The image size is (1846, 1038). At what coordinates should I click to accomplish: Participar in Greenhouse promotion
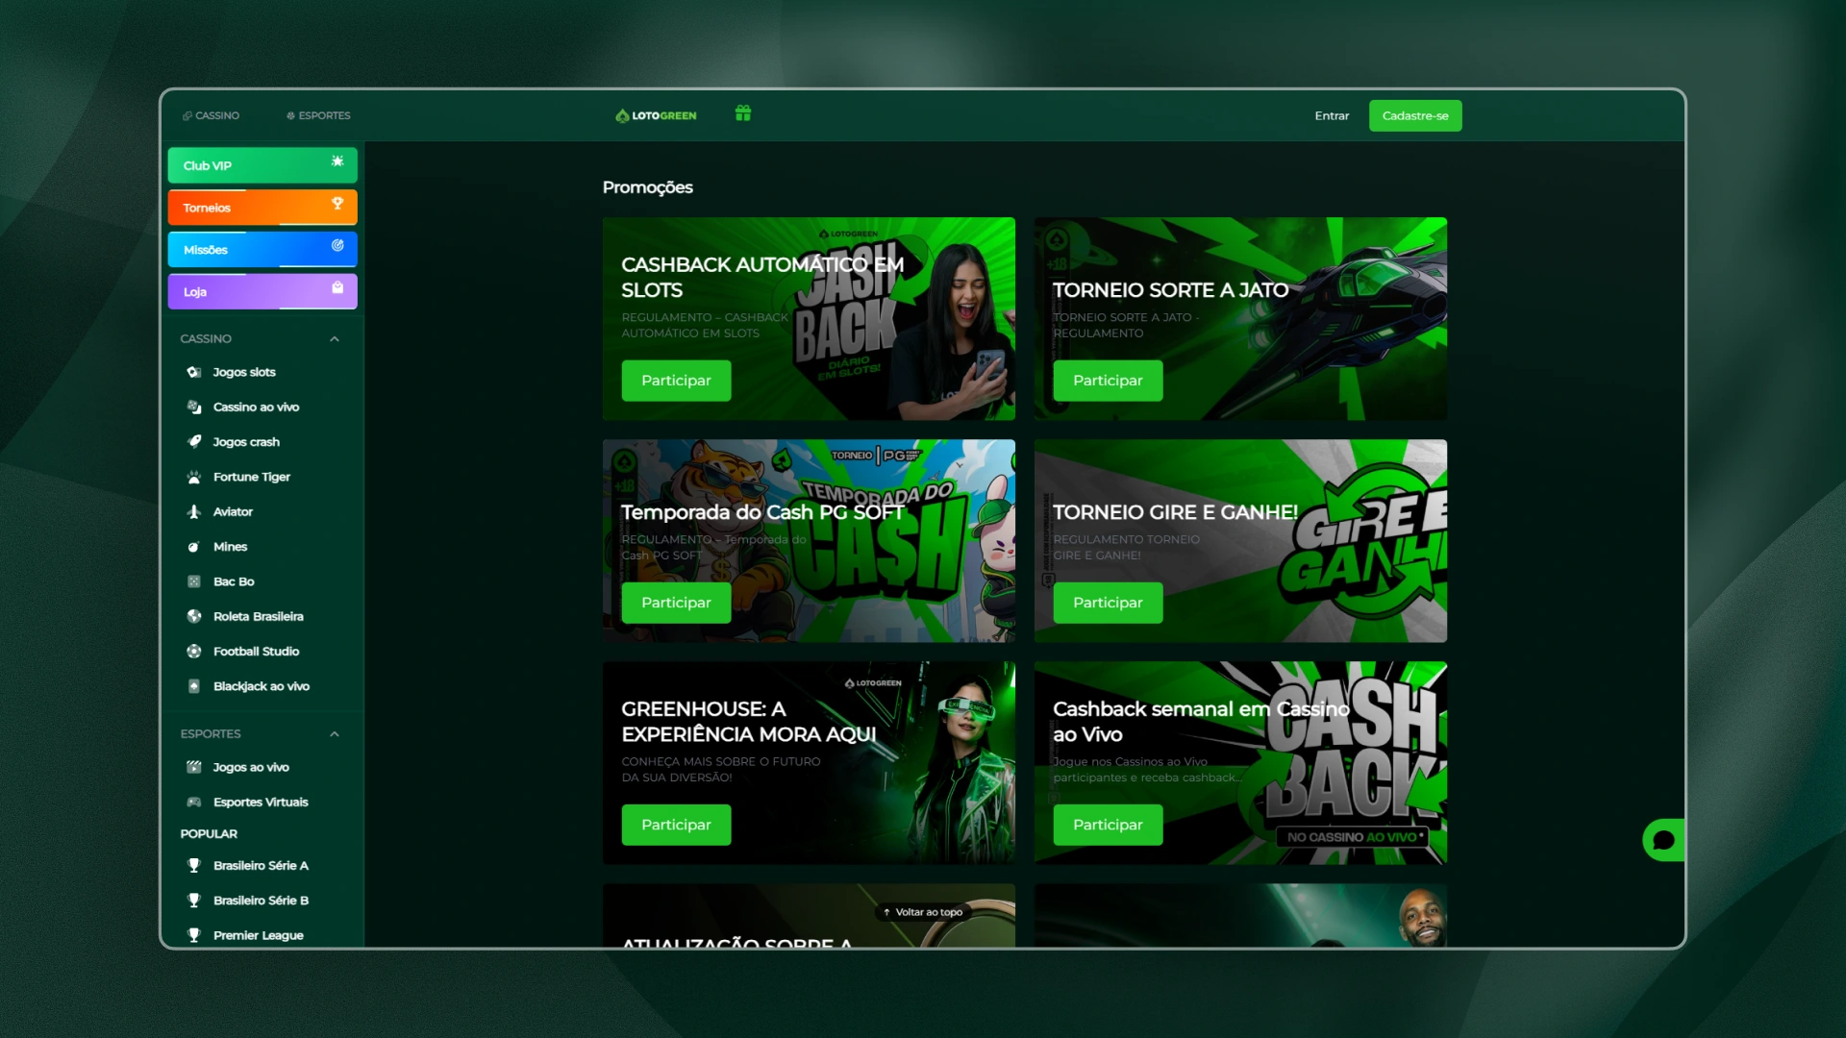[x=676, y=825]
